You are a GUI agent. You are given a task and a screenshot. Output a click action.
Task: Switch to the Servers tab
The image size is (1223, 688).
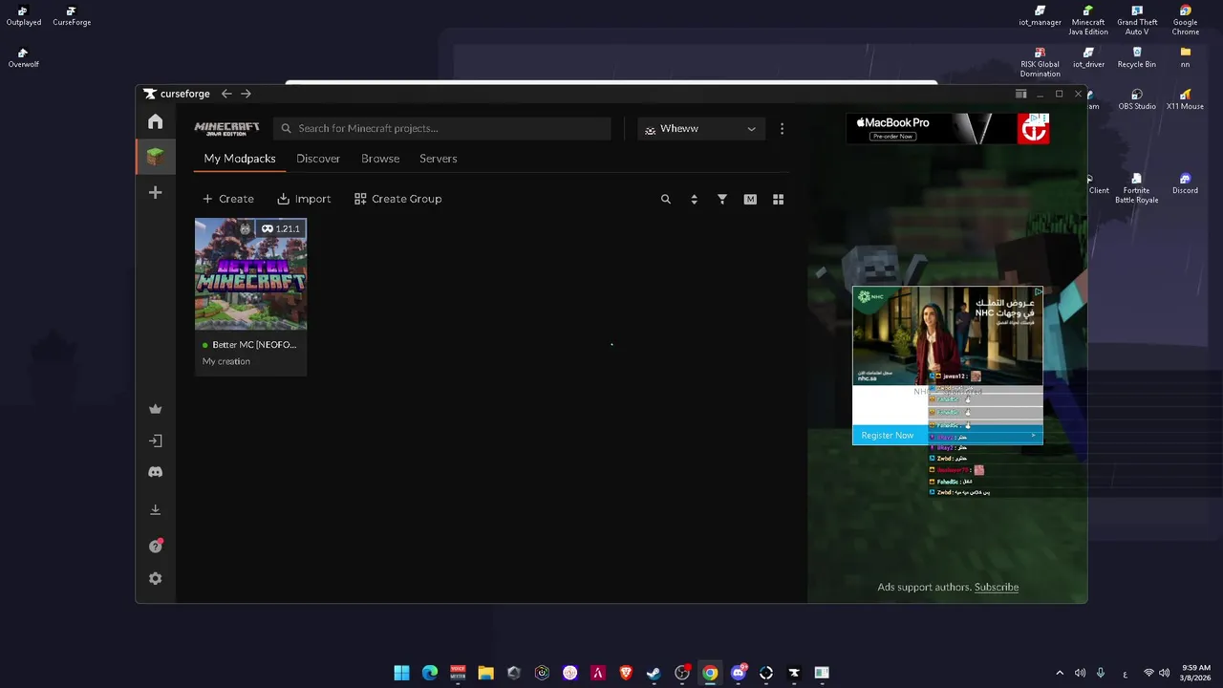(439, 159)
